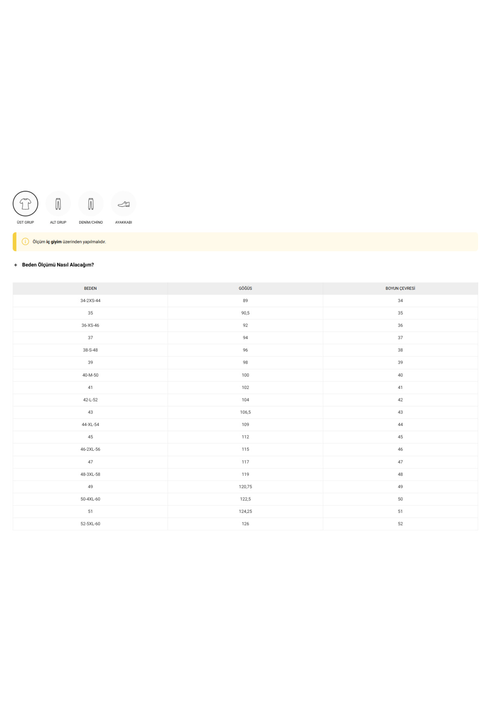The image size is (485, 727).
Task: Click the 52-5XL-60 size cell
Action: click(90, 524)
